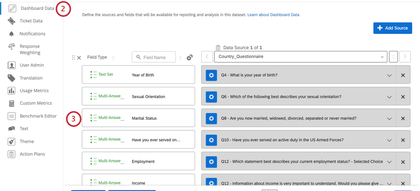
Task: Remove the Q6 sexual orientation mapping
Action: [403, 97]
